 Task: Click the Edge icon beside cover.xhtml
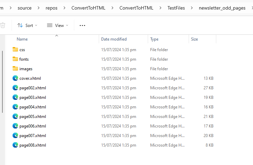pos(15,78)
